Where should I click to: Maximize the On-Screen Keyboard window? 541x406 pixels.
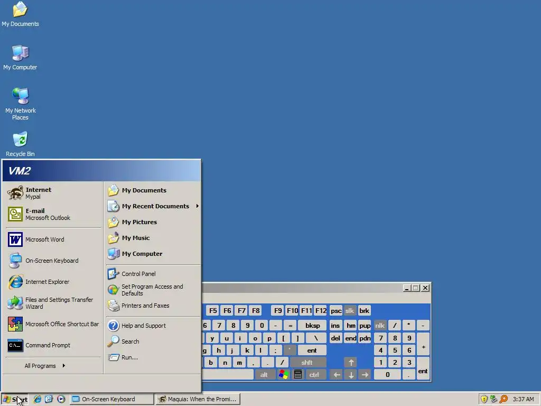click(x=416, y=288)
